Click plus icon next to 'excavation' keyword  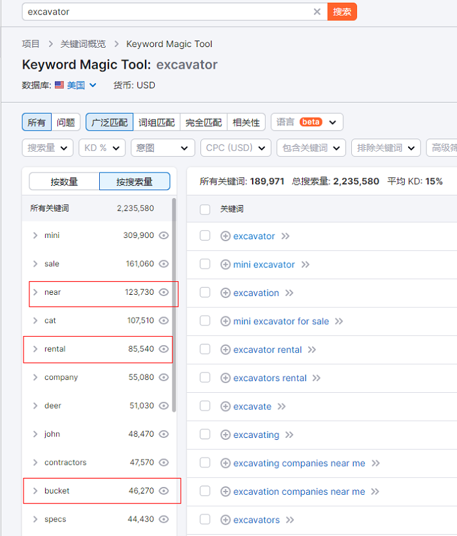point(225,293)
